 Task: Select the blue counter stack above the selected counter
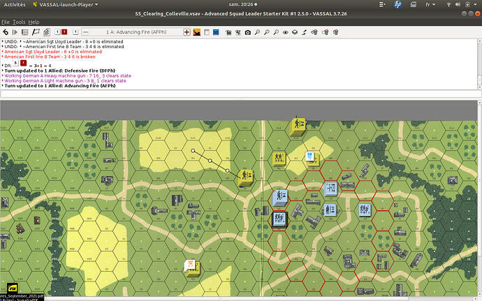coord(279,198)
